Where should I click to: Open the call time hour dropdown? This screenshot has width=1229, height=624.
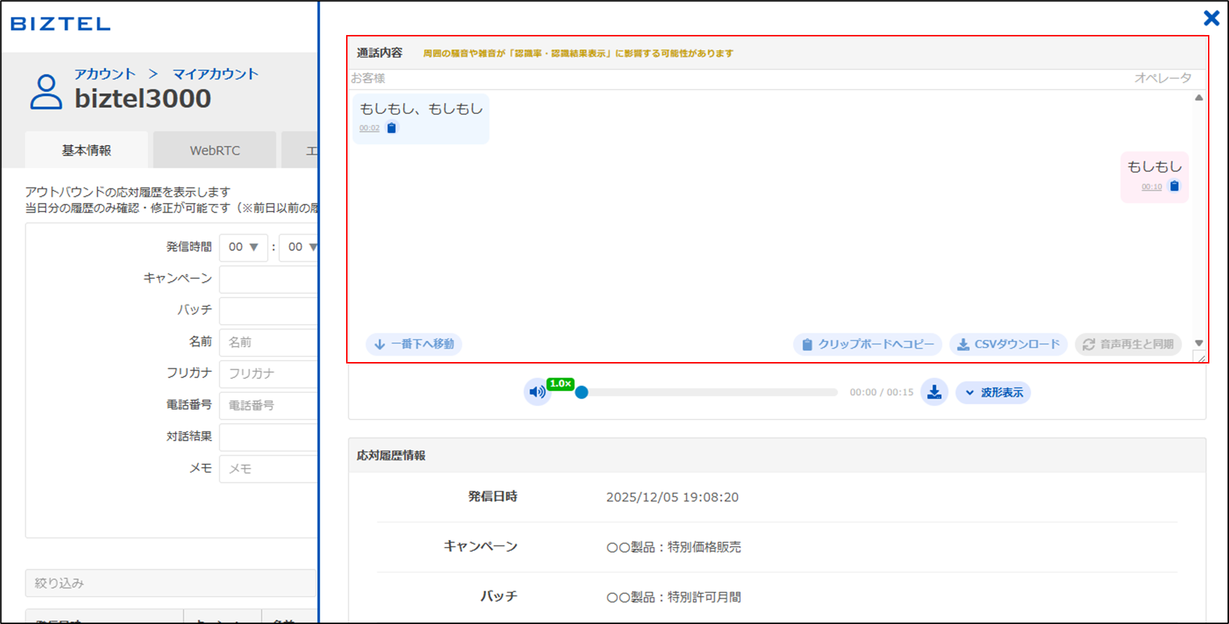pyautogui.click(x=243, y=247)
